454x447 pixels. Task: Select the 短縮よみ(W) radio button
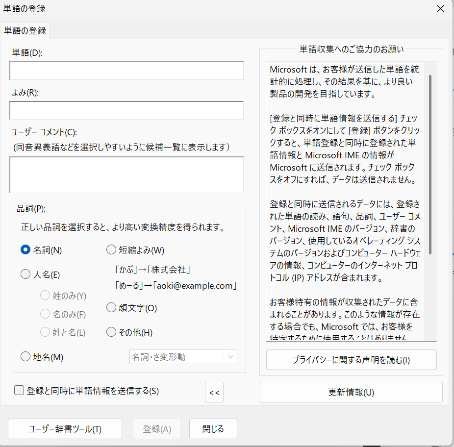(x=111, y=250)
